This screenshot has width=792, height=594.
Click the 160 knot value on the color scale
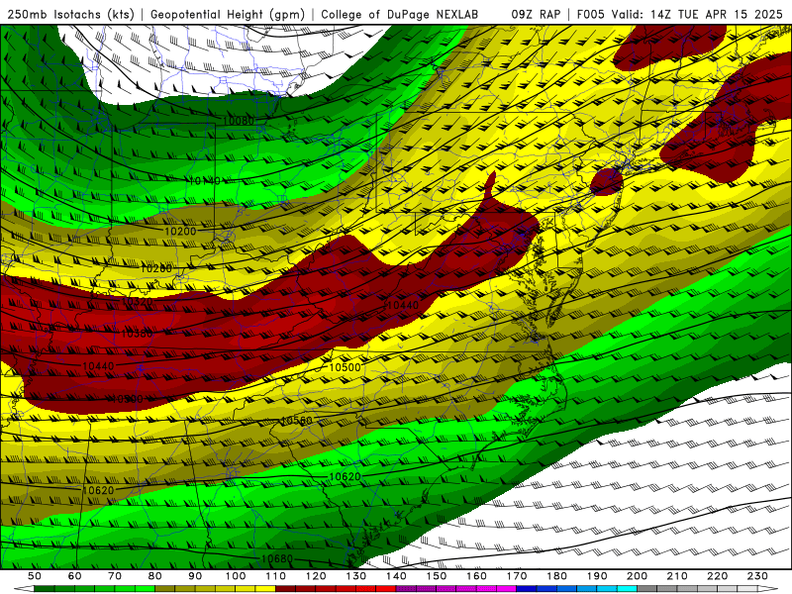(476, 576)
